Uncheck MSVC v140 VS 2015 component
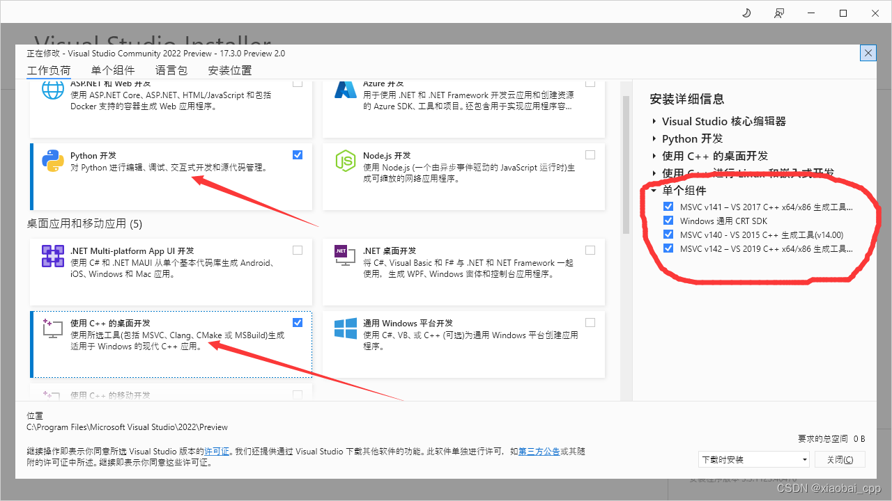This screenshot has height=501, width=892. pyautogui.click(x=669, y=234)
